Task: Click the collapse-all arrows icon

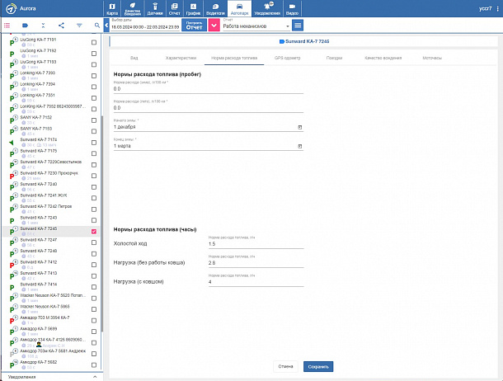Action: [43, 26]
